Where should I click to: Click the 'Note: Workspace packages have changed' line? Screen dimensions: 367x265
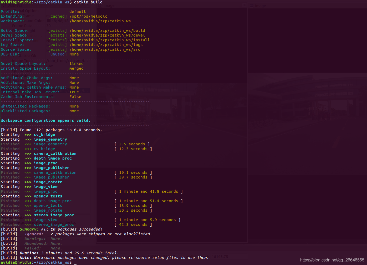click(105, 258)
